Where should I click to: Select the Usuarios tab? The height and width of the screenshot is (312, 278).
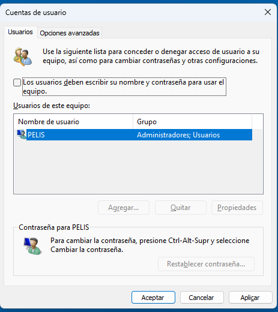click(x=20, y=32)
